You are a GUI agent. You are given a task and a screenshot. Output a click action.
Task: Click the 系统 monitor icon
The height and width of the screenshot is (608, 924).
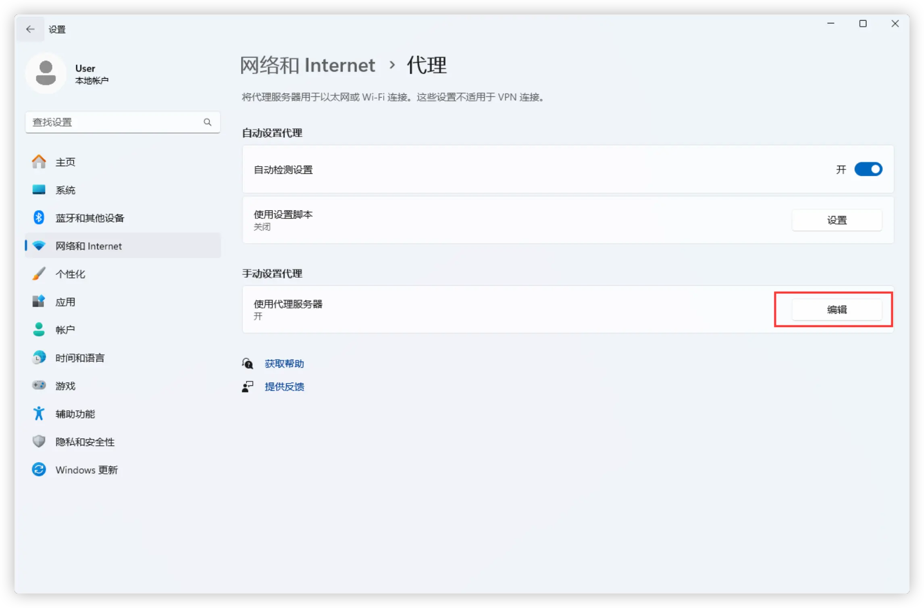pyautogui.click(x=39, y=190)
